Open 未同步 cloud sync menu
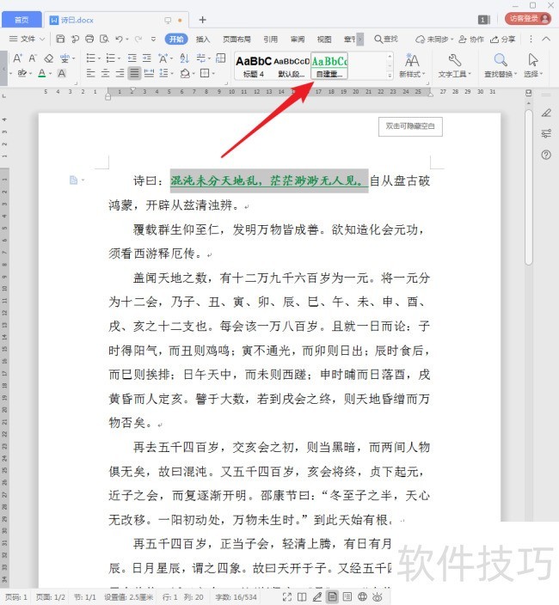The image size is (559, 605). (434, 39)
